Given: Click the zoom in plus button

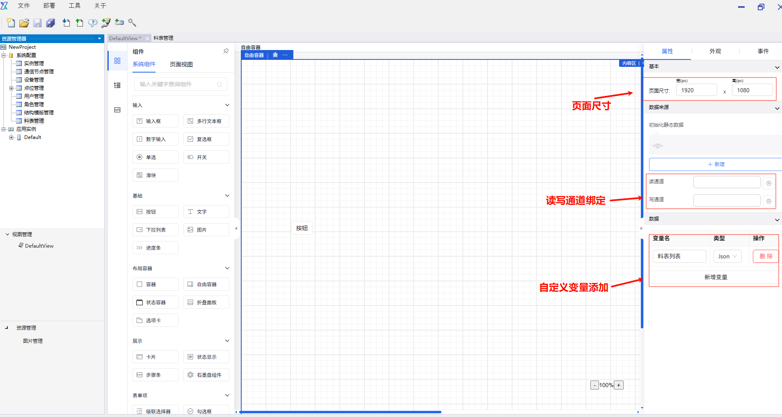Looking at the screenshot, I should tap(619, 385).
